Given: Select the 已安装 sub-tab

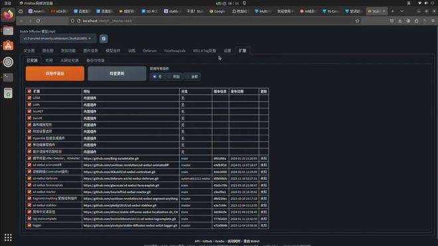Looking at the screenshot, I should 32,60.
